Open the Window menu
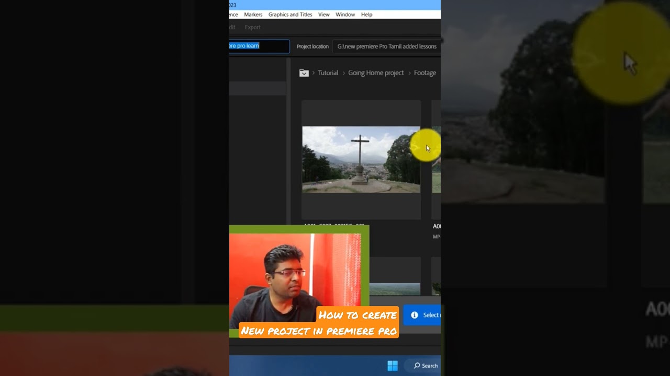670x376 pixels. point(345,15)
